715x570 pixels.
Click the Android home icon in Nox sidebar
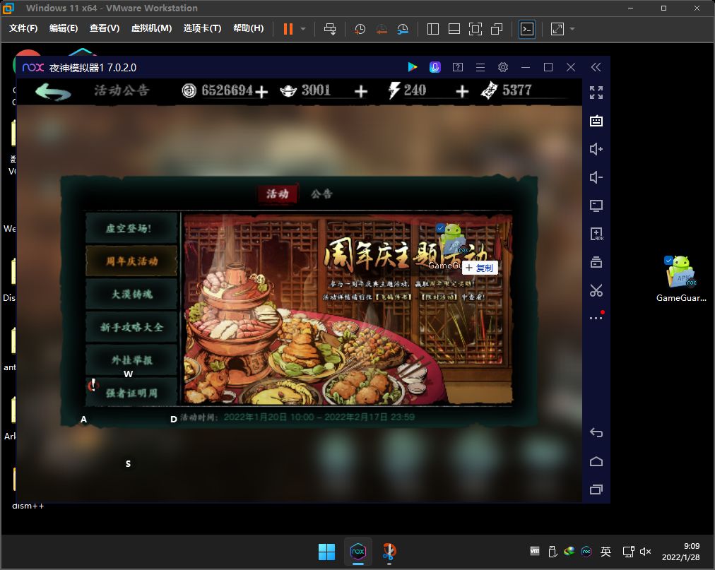tap(596, 461)
